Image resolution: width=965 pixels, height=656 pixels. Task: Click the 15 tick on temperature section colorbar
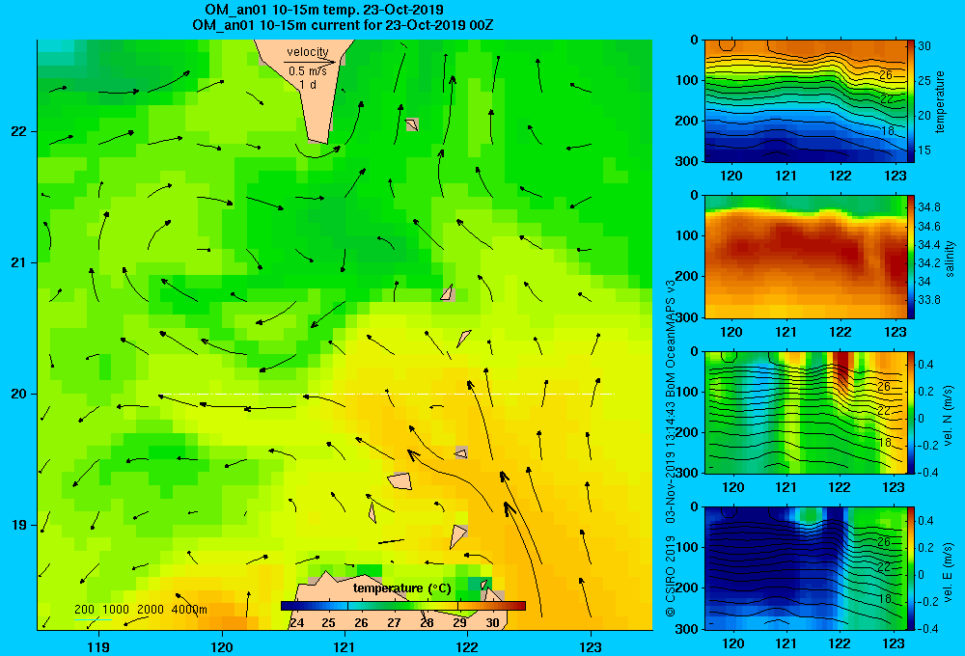pyautogui.click(x=924, y=150)
